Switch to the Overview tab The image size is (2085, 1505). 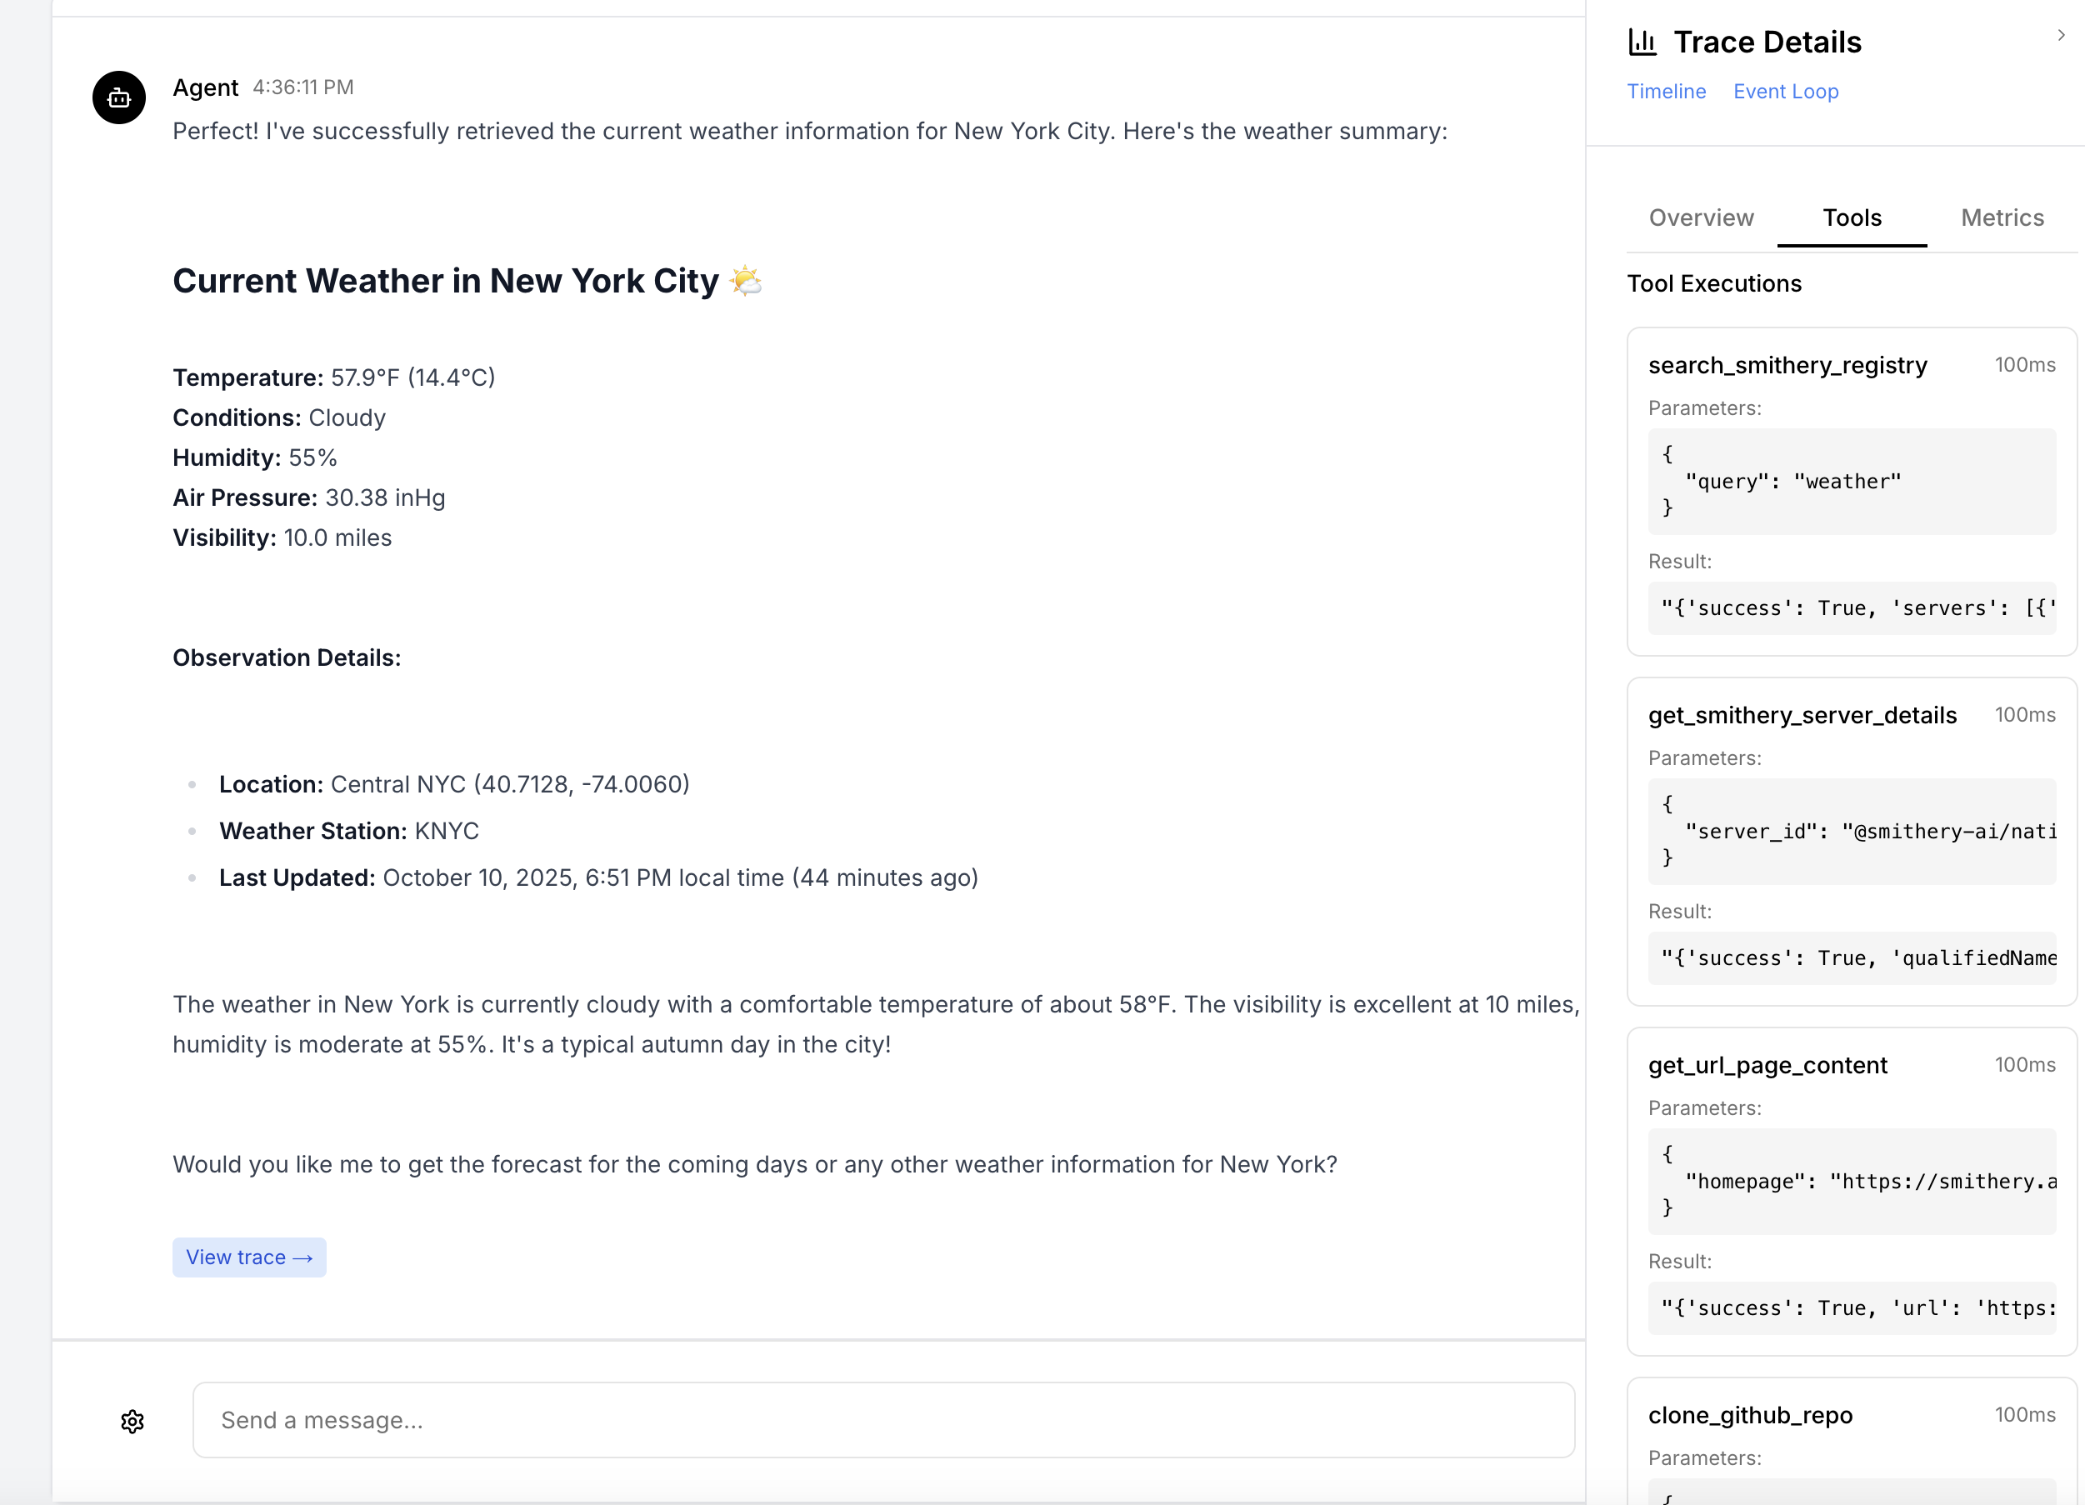pyautogui.click(x=1701, y=217)
